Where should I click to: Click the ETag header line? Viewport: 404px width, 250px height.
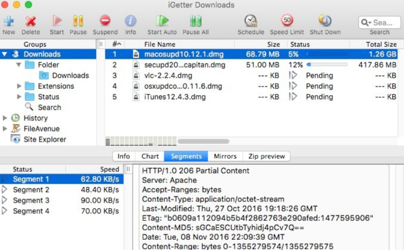257,218
